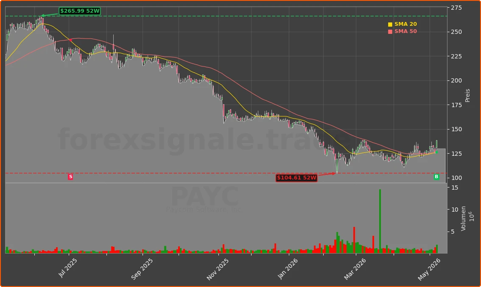Click the green B buy signal marker
Image resolution: width=481 pixels, height=287 pixels.
436,177
